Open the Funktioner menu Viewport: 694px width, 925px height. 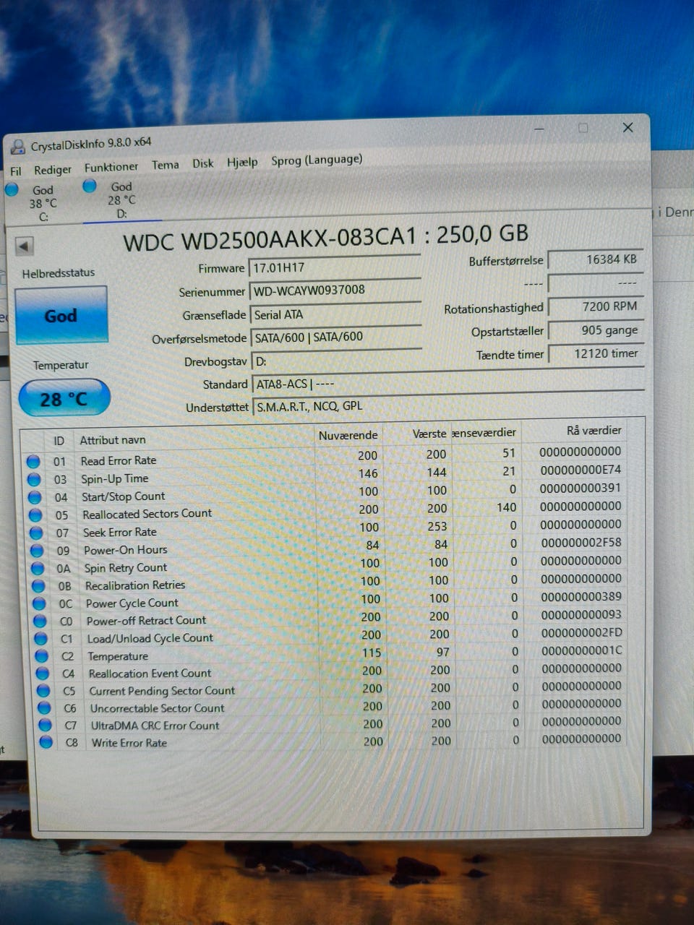pos(111,167)
